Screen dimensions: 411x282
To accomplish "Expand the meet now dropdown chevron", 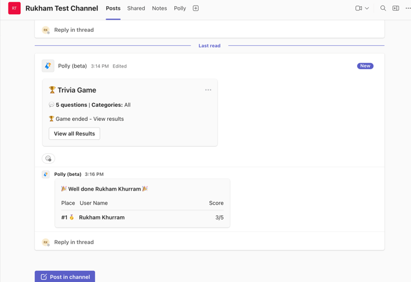I will 367,9.
